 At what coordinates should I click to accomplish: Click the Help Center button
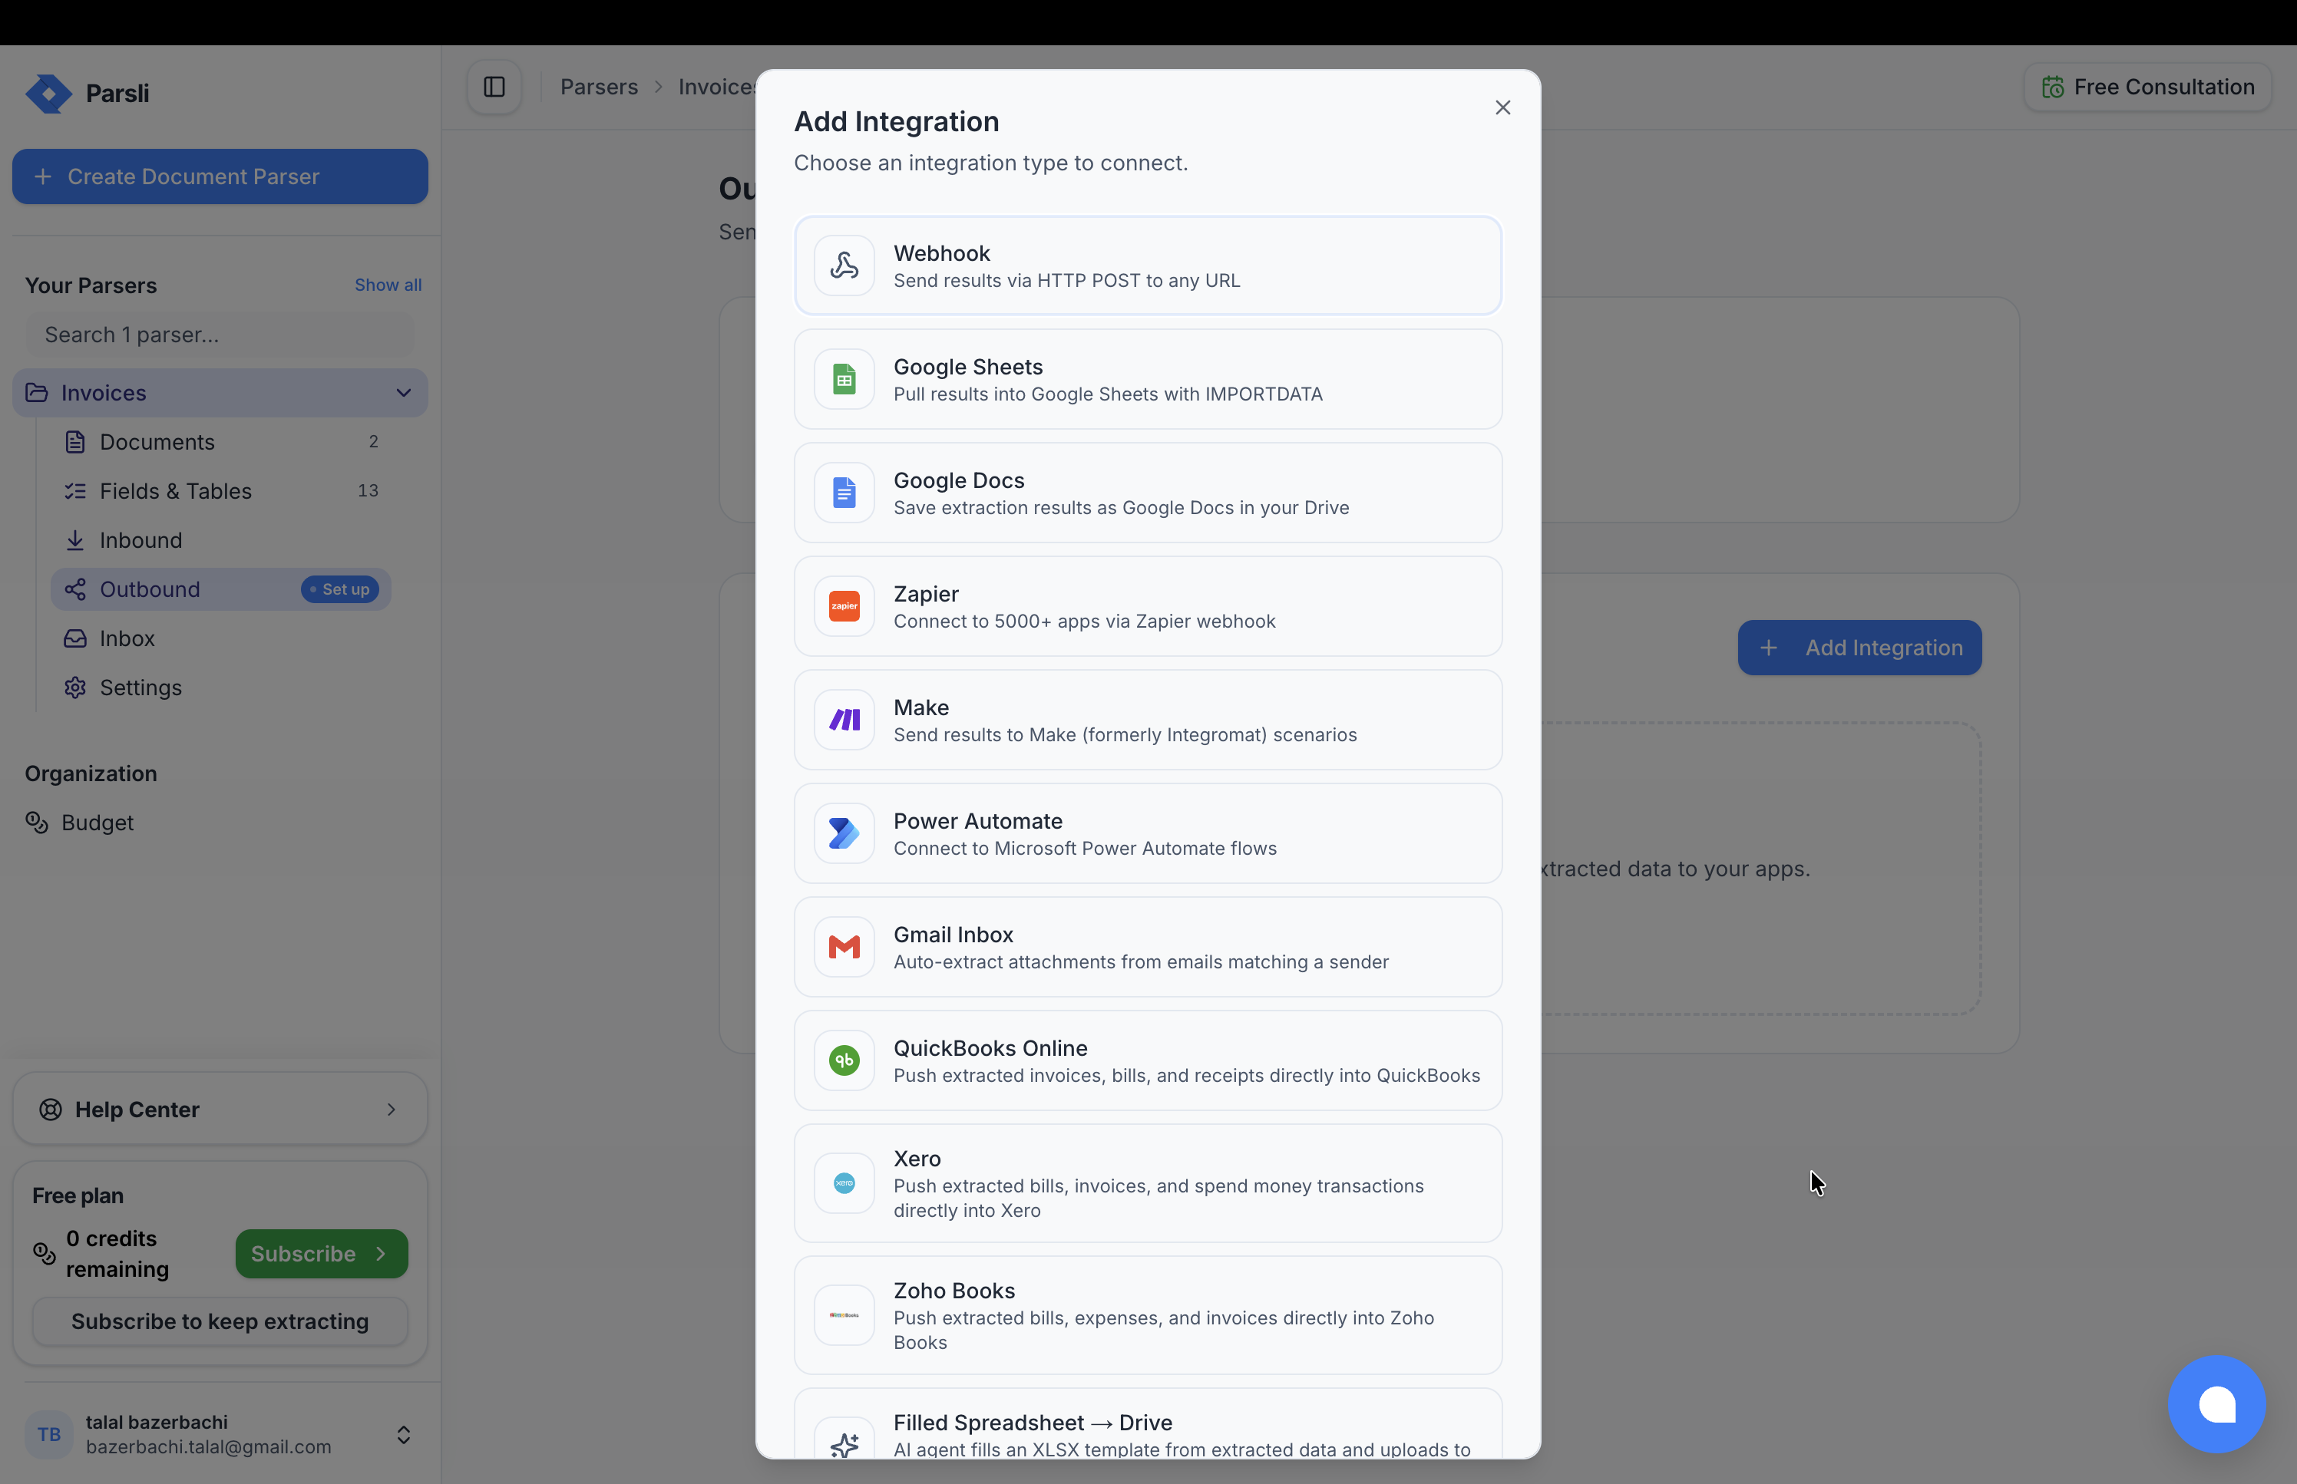pos(220,1109)
